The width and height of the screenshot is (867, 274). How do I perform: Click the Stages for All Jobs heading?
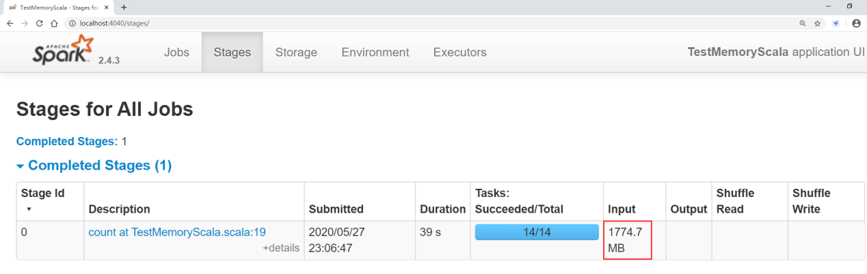tap(105, 110)
